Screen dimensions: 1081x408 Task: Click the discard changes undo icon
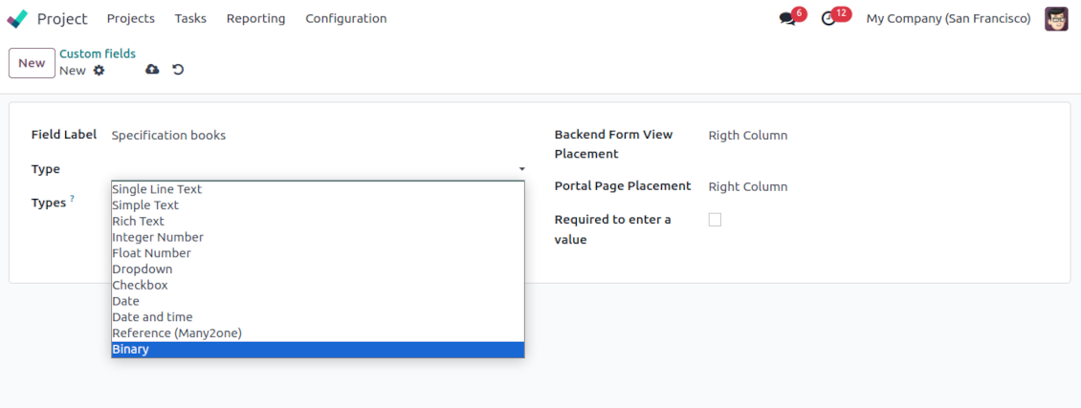178,70
